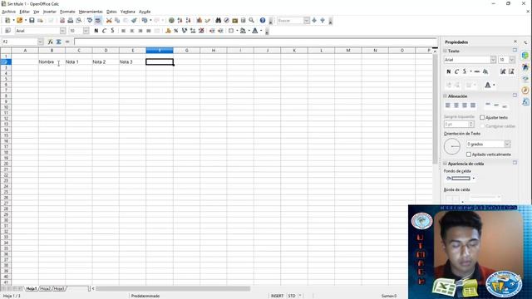Open the Datos menu
The width and height of the screenshot is (532, 299).
point(111,12)
